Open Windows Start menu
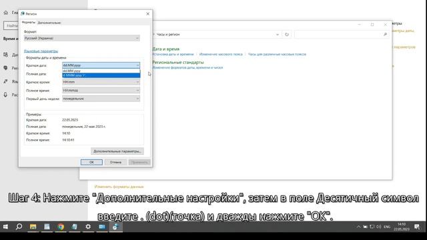 tap(5, 227)
